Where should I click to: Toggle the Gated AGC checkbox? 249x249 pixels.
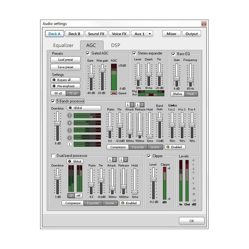87,53
